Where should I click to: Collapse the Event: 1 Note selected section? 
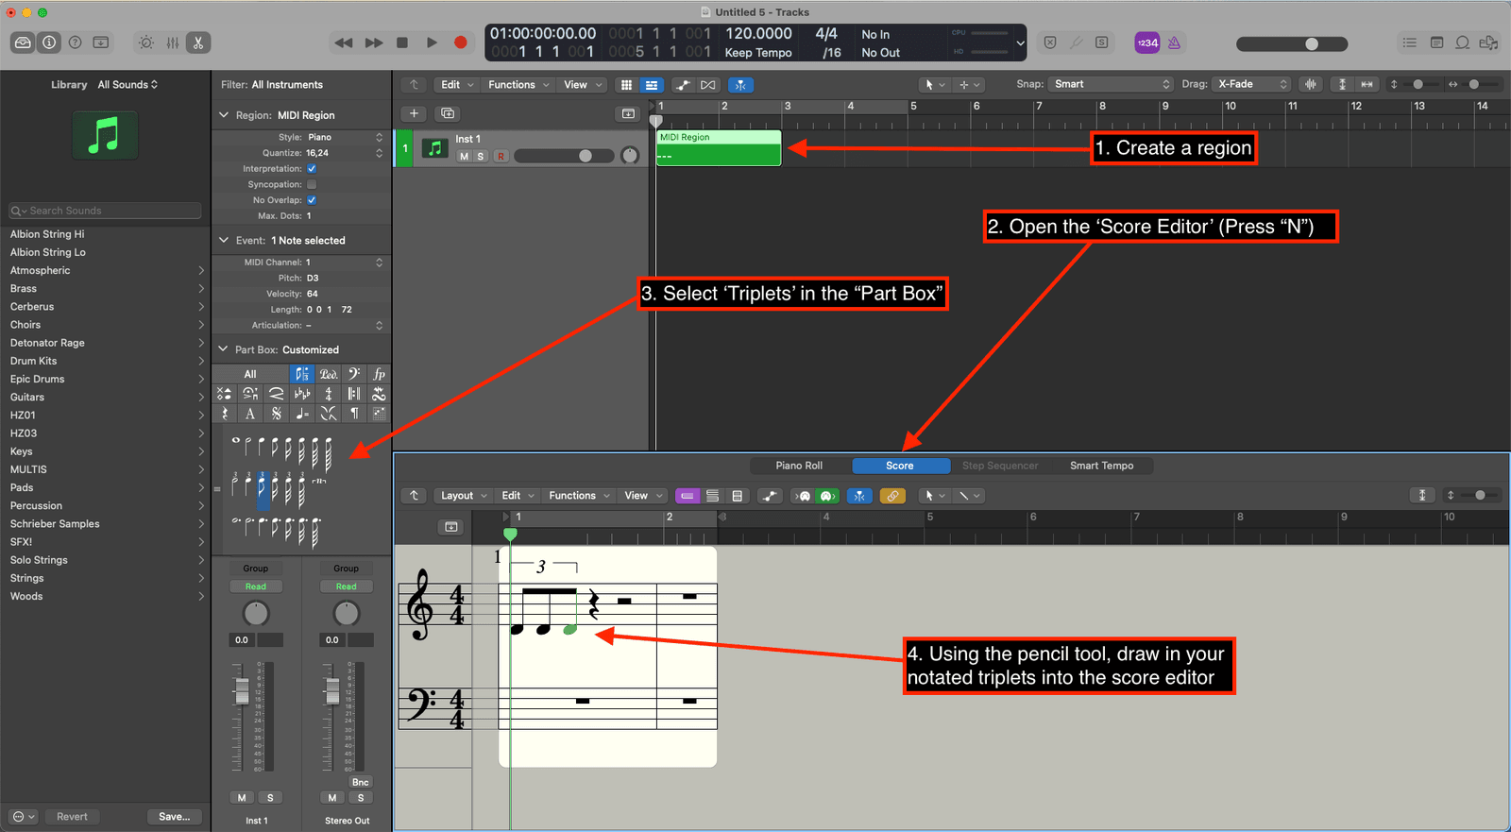(224, 240)
